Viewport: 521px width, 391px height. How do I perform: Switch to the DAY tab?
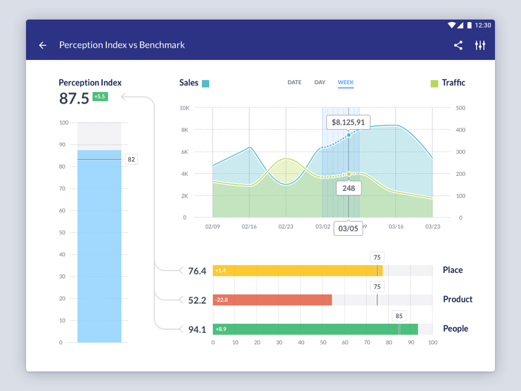tap(320, 82)
